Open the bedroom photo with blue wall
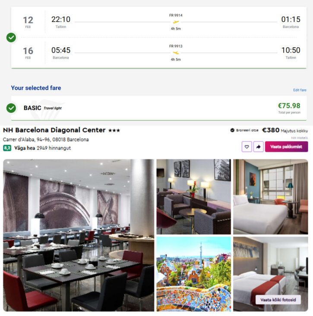Image resolution: width=313 pixels, height=316 pixels. [x=271, y=197]
